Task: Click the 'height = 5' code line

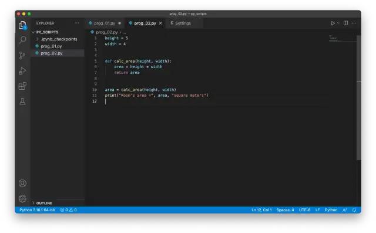Action: pyautogui.click(x=116, y=38)
